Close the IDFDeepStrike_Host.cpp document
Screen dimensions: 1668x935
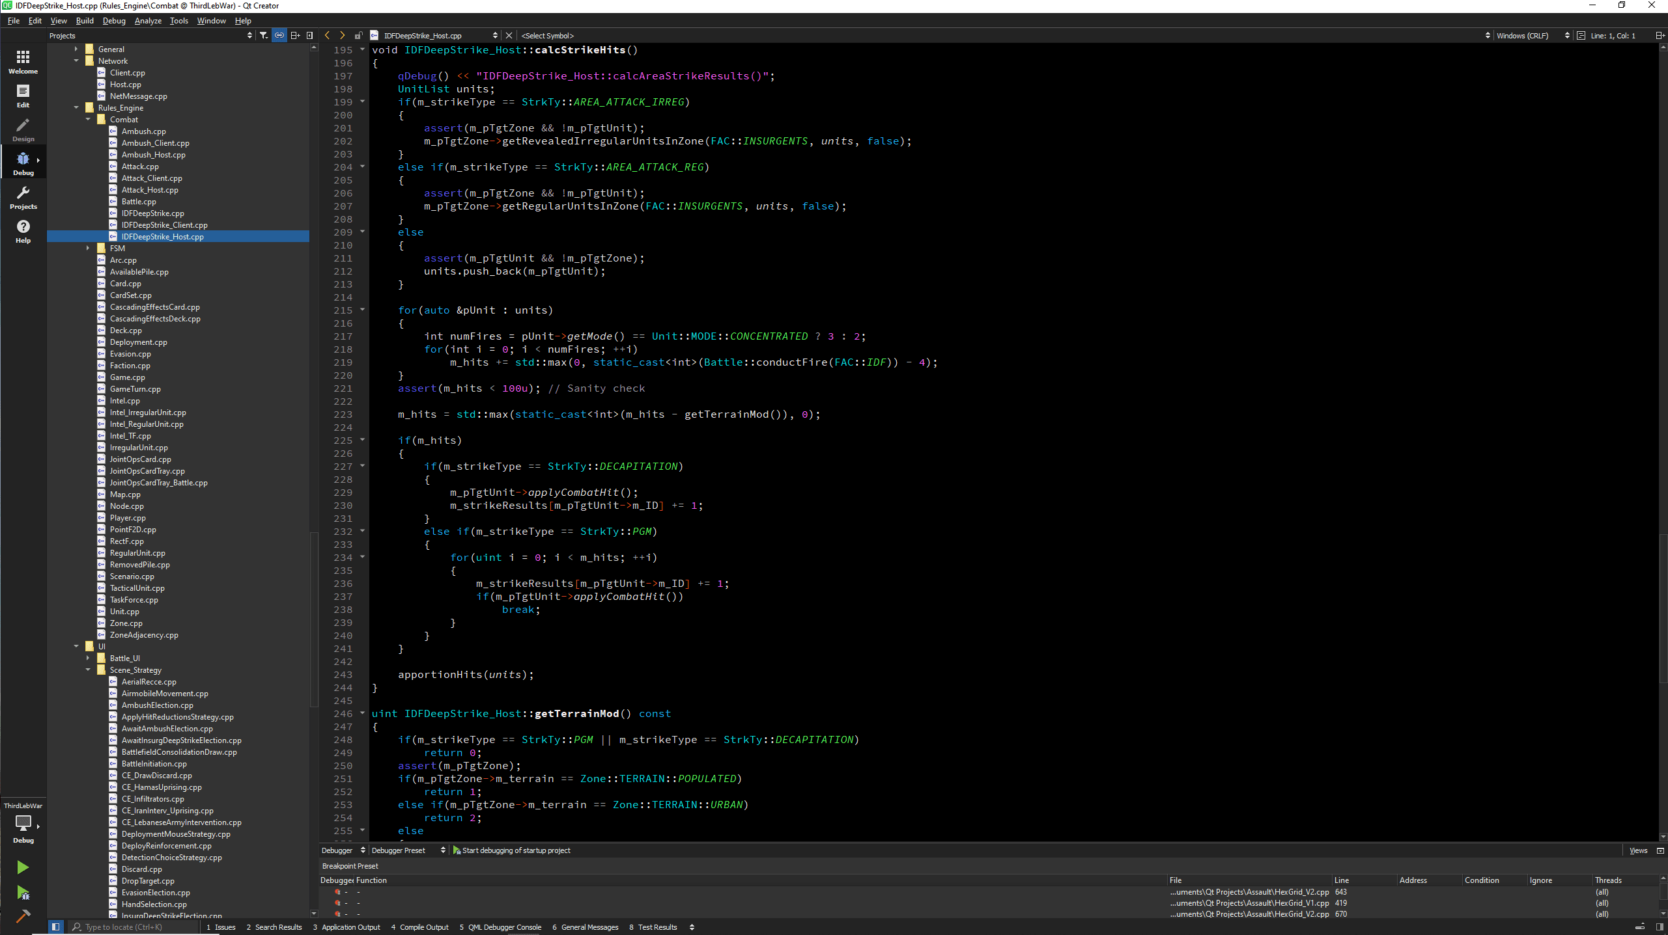(x=509, y=36)
